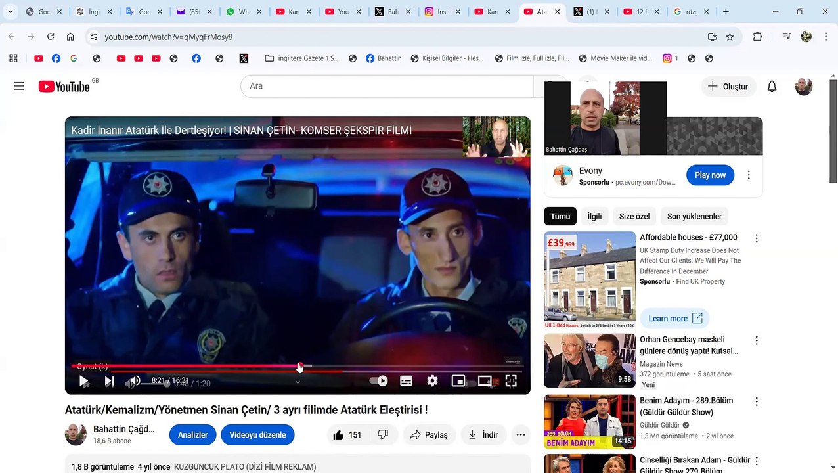Open the Chrome profile avatar
The height and width of the screenshot is (473, 838).
(806, 37)
